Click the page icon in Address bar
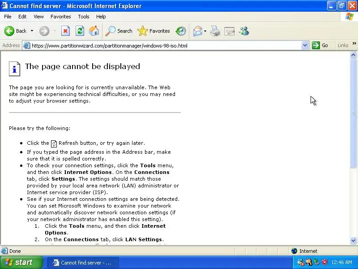Viewport: 358px width, 269px height. coord(27,46)
